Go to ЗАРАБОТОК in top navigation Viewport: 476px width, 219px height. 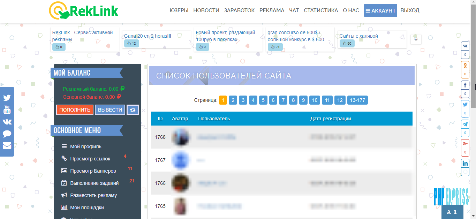click(x=239, y=10)
